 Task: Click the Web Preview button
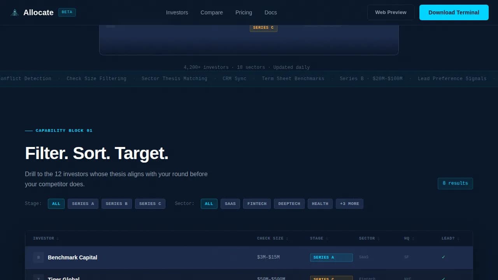pyautogui.click(x=391, y=12)
